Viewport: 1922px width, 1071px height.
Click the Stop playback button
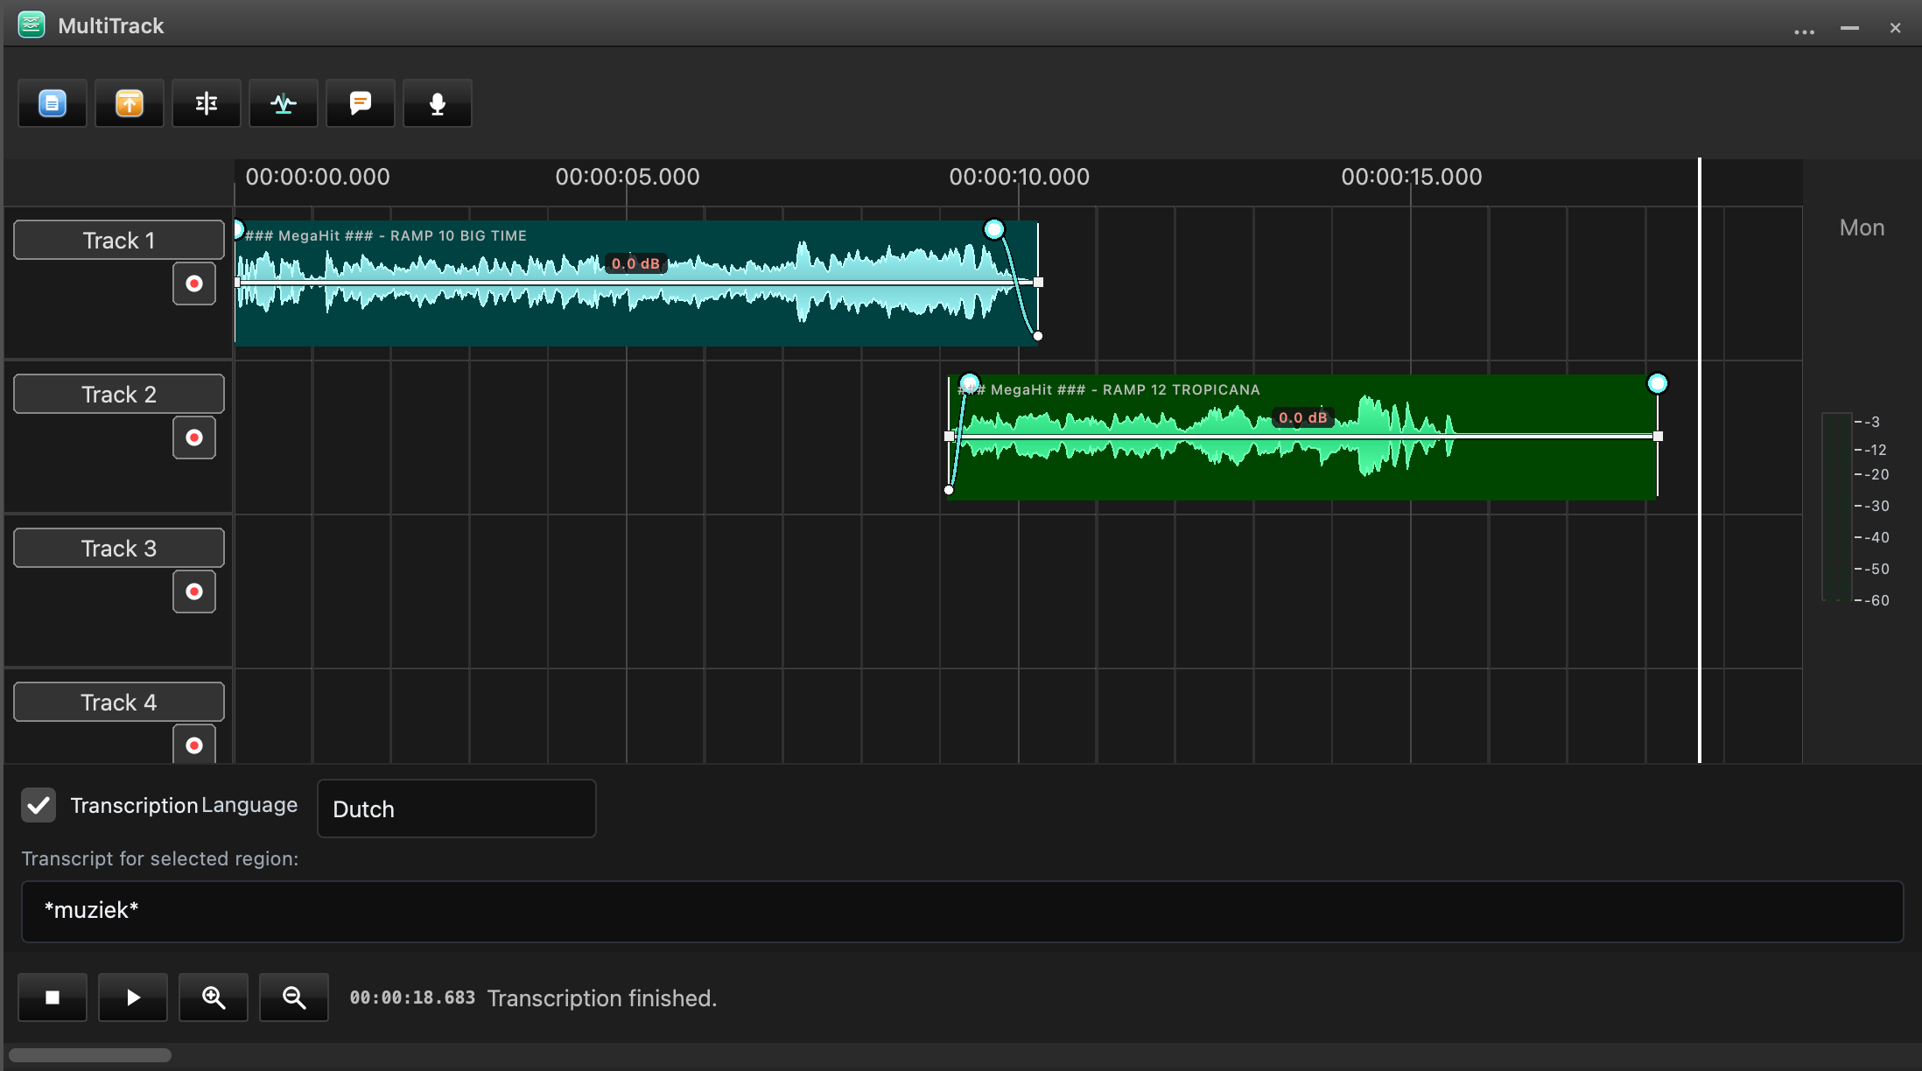point(53,997)
